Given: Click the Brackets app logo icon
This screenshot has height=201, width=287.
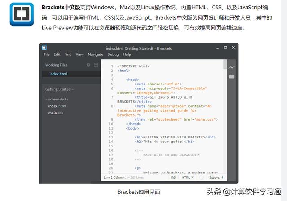Looking at the screenshot, I should coord(22,14).
